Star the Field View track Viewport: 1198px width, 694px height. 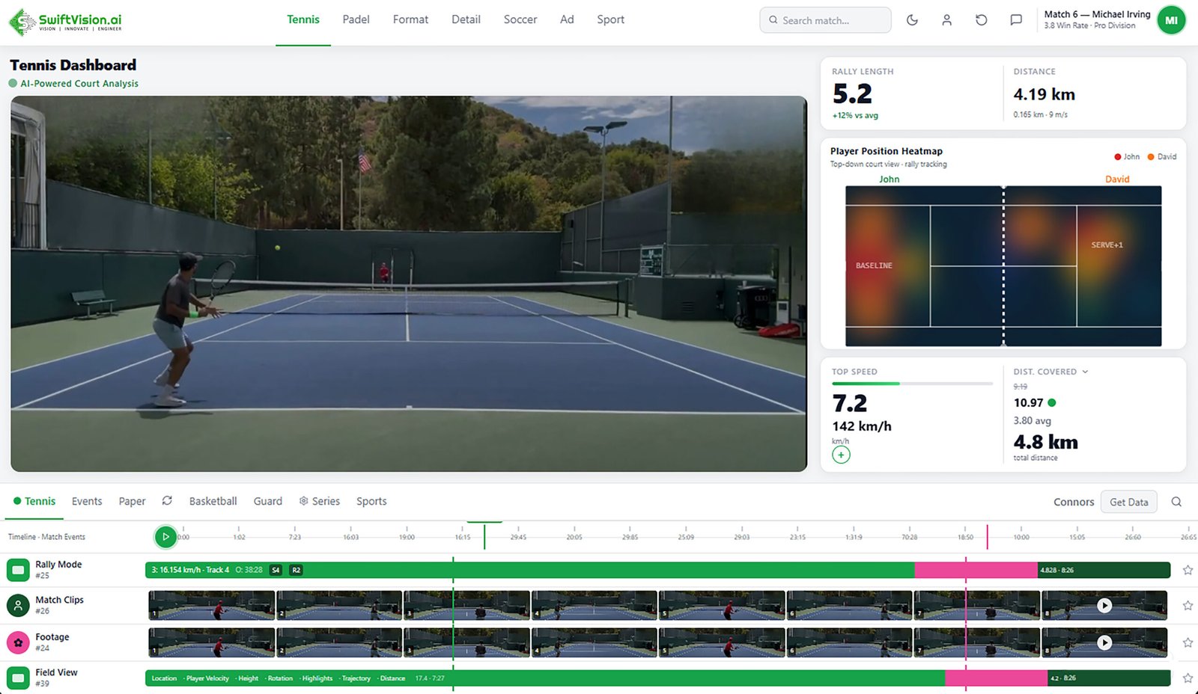coord(1188,678)
